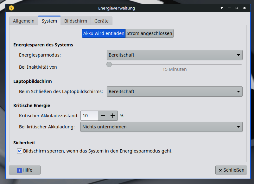Maximize the Energieverwaltung window

[237, 8]
